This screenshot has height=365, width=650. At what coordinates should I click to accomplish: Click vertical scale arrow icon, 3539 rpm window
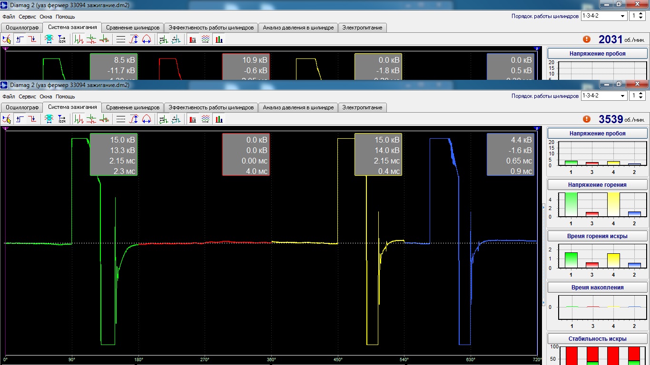134,119
